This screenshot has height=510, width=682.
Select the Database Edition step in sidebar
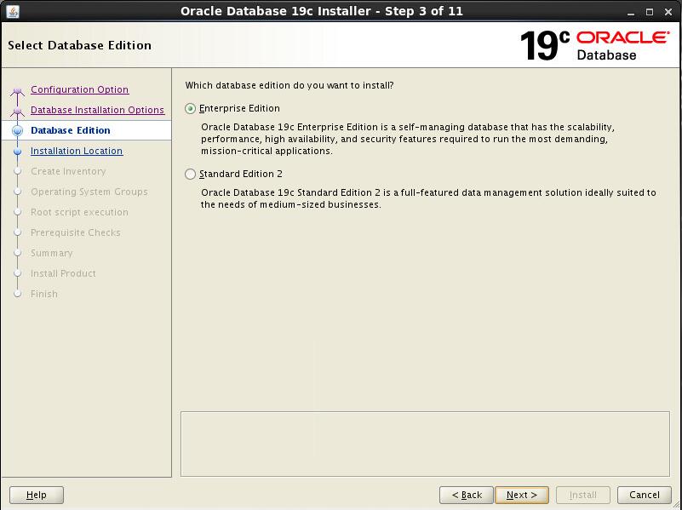pos(71,131)
